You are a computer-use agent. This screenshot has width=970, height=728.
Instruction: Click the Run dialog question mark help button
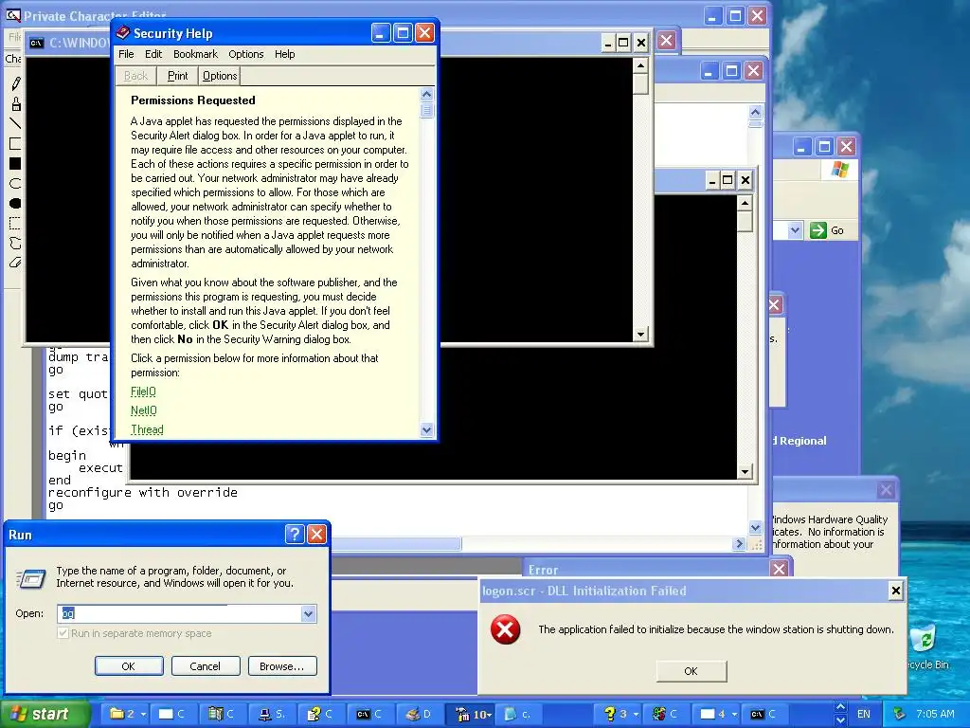click(296, 535)
